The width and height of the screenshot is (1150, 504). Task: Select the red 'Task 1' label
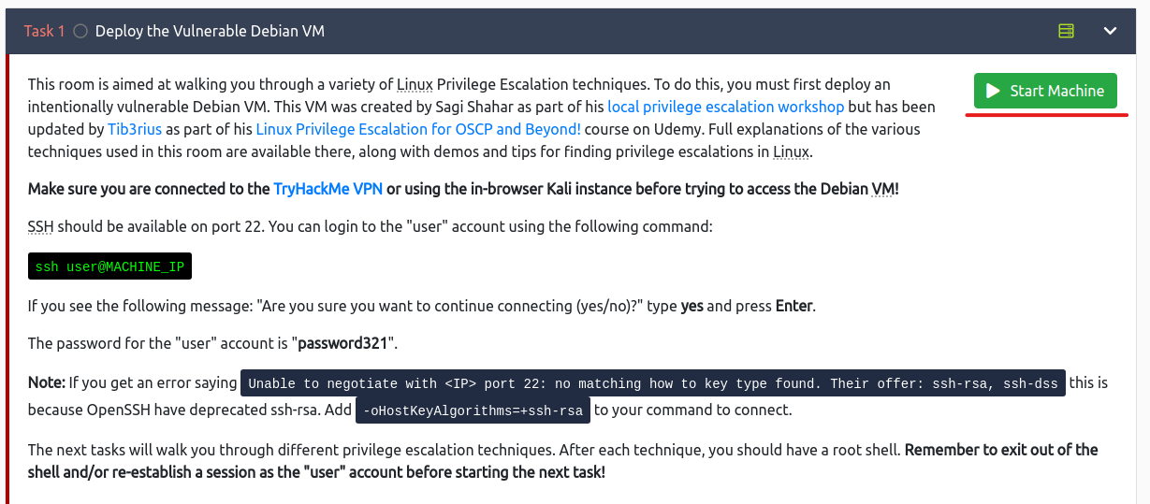coord(44,31)
